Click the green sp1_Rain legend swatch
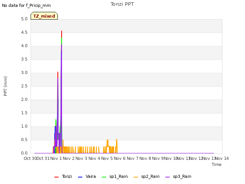This screenshot has height=184, width=245. (104, 177)
